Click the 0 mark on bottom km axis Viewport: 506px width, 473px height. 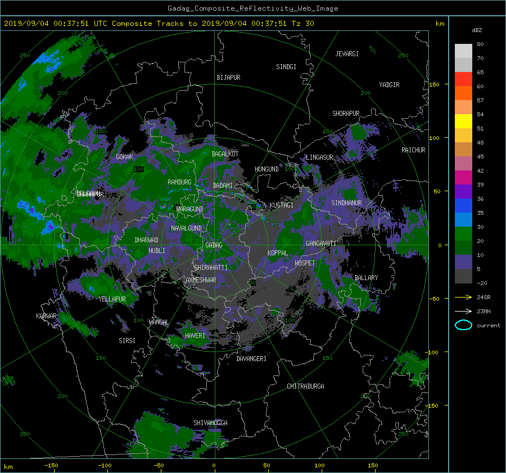214,465
